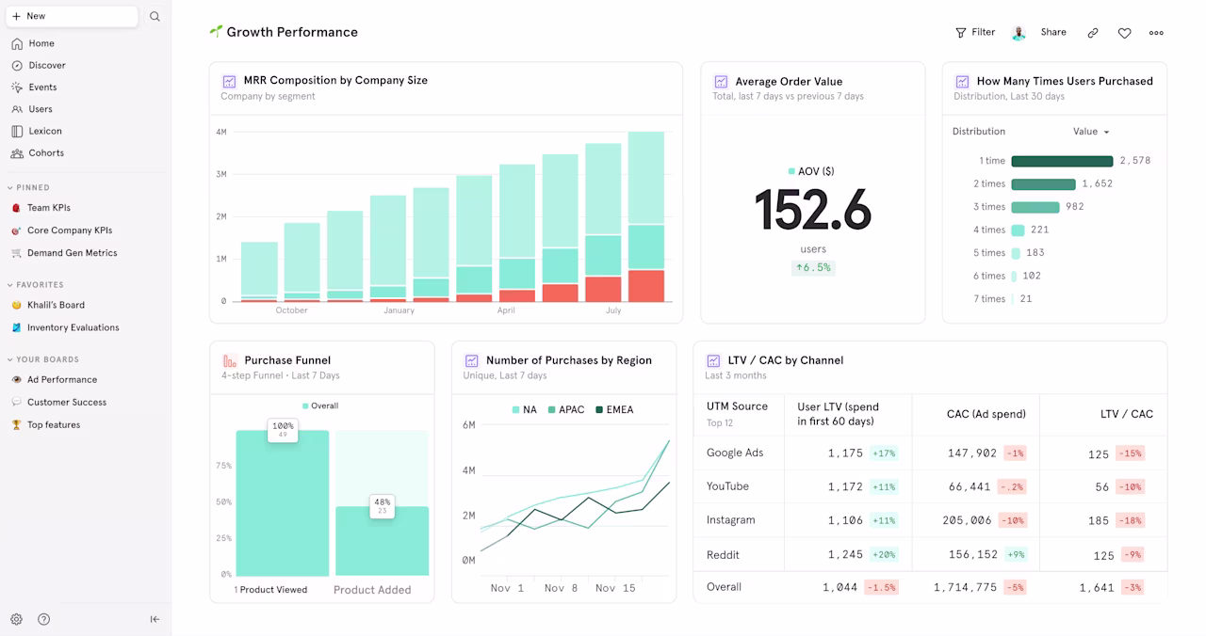Open Demand Gen Metrics board
Screen dimensions: 1206x636
coord(73,253)
